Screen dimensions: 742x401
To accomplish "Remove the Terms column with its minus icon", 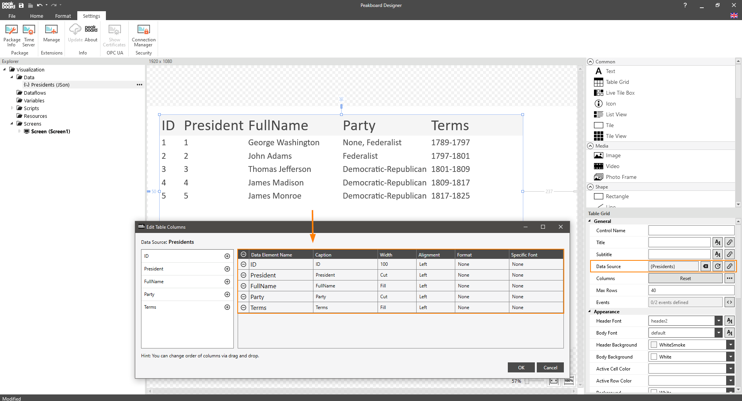I will pyautogui.click(x=243, y=308).
